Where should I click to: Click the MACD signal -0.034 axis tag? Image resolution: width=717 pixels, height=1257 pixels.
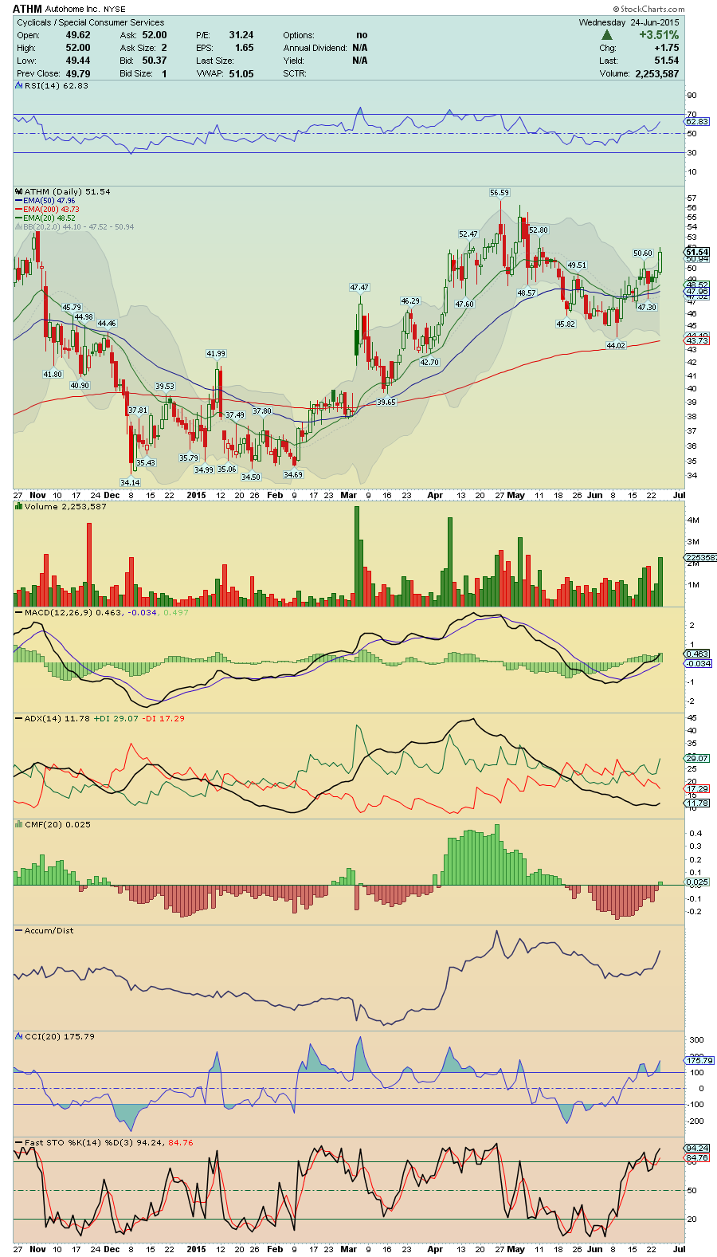(698, 664)
